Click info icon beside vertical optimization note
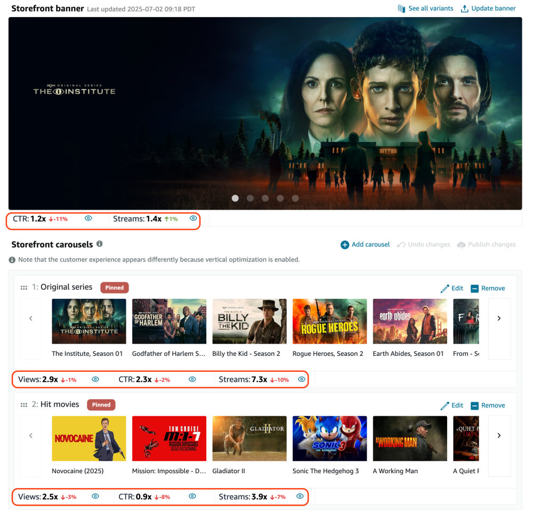Screen dimensions: 533x510 [x=12, y=260]
